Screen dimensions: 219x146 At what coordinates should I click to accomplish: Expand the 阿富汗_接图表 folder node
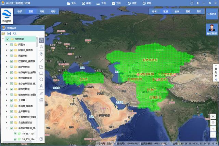[7, 50]
